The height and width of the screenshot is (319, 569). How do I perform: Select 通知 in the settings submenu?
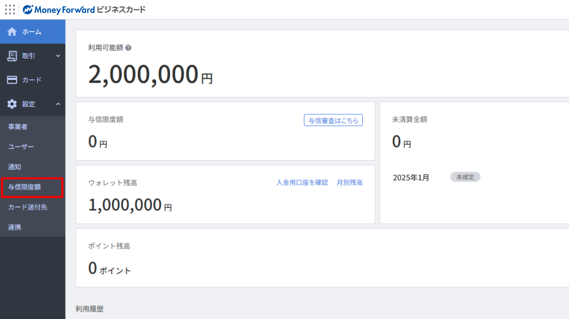click(14, 167)
